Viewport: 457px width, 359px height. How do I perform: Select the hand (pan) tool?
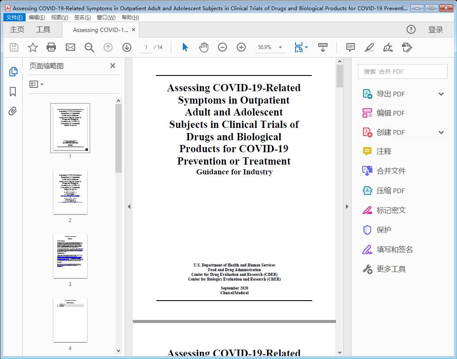click(204, 47)
